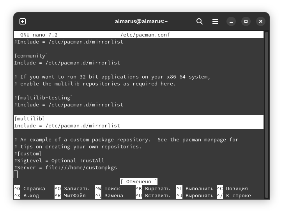The width and height of the screenshot is (283, 214).
Task: Click the [ Отменено ] status message
Action: [x=139, y=182]
